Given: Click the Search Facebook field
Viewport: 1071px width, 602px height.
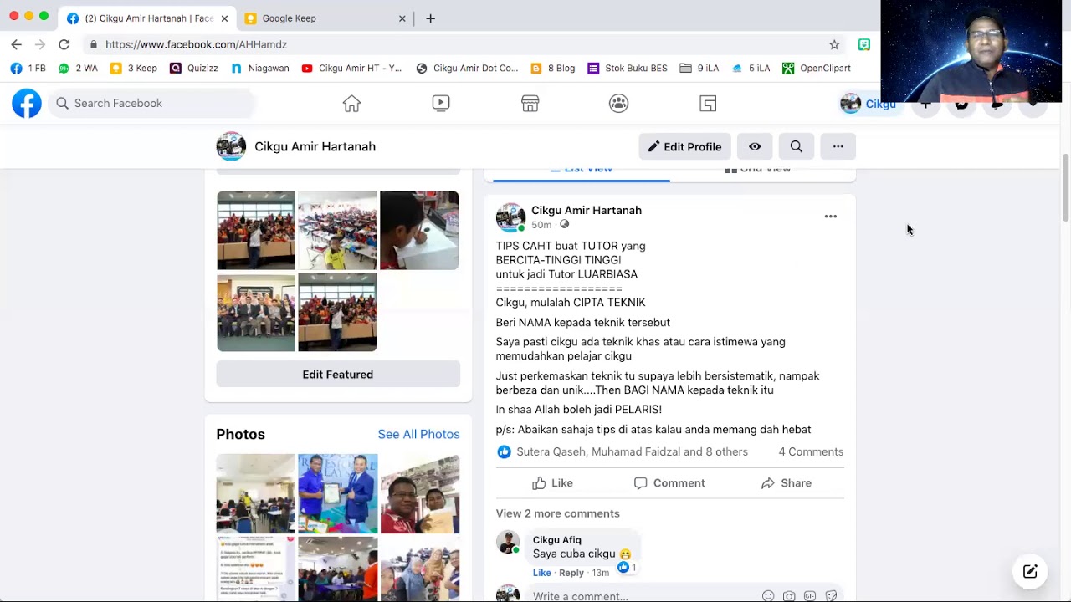Looking at the screenshot, I should pyautogui.click(x=151, y=103).
